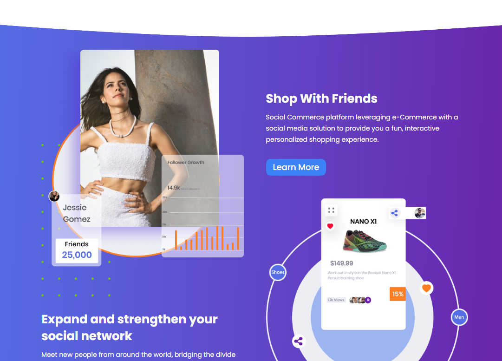Click the Follower Growth chart panel
This screenshot has width=502, height=361.
[202, 206]
